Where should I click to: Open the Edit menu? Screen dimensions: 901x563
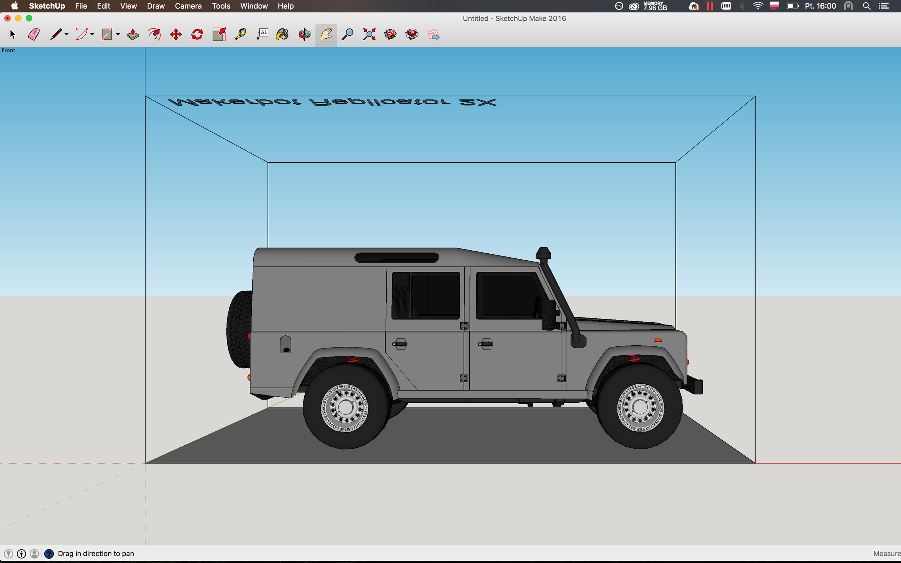click(104, 6)
